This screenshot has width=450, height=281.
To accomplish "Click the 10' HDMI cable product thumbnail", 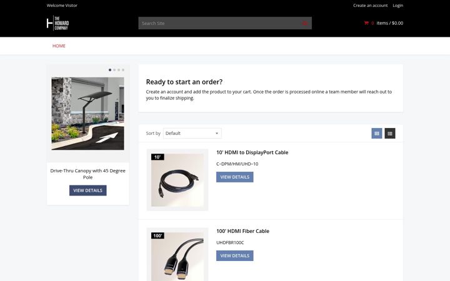I will click(177, 180).
